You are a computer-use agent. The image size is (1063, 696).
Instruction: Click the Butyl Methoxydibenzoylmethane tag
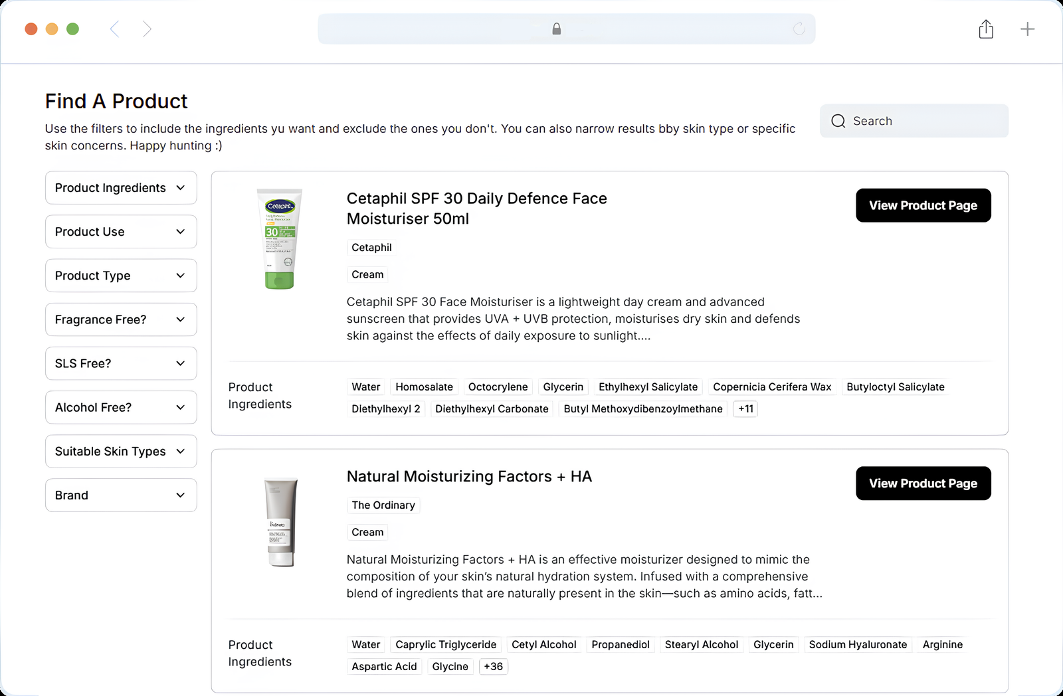[643, 409]
